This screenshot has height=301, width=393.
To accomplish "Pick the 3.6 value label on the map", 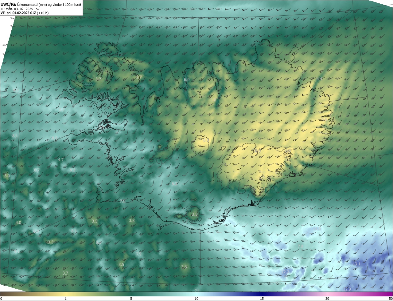I will [184, 267].
